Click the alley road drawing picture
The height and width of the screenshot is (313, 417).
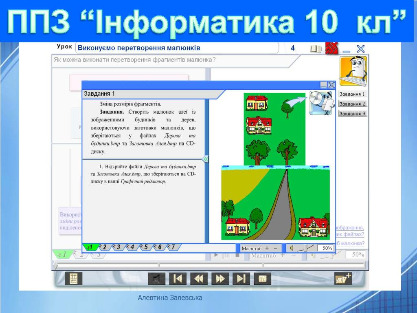276,203
